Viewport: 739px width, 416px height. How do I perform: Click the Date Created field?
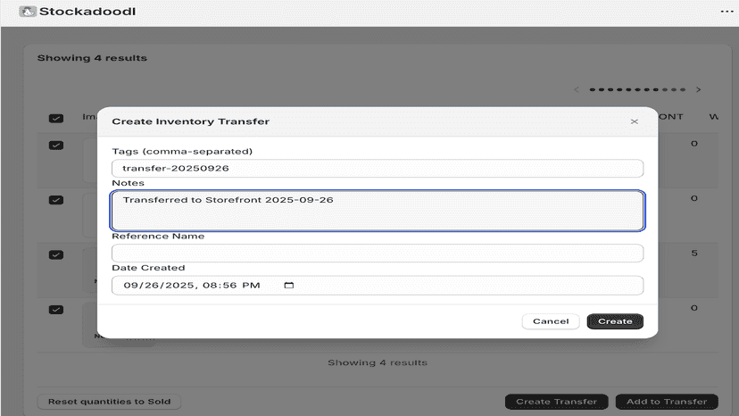378,286
